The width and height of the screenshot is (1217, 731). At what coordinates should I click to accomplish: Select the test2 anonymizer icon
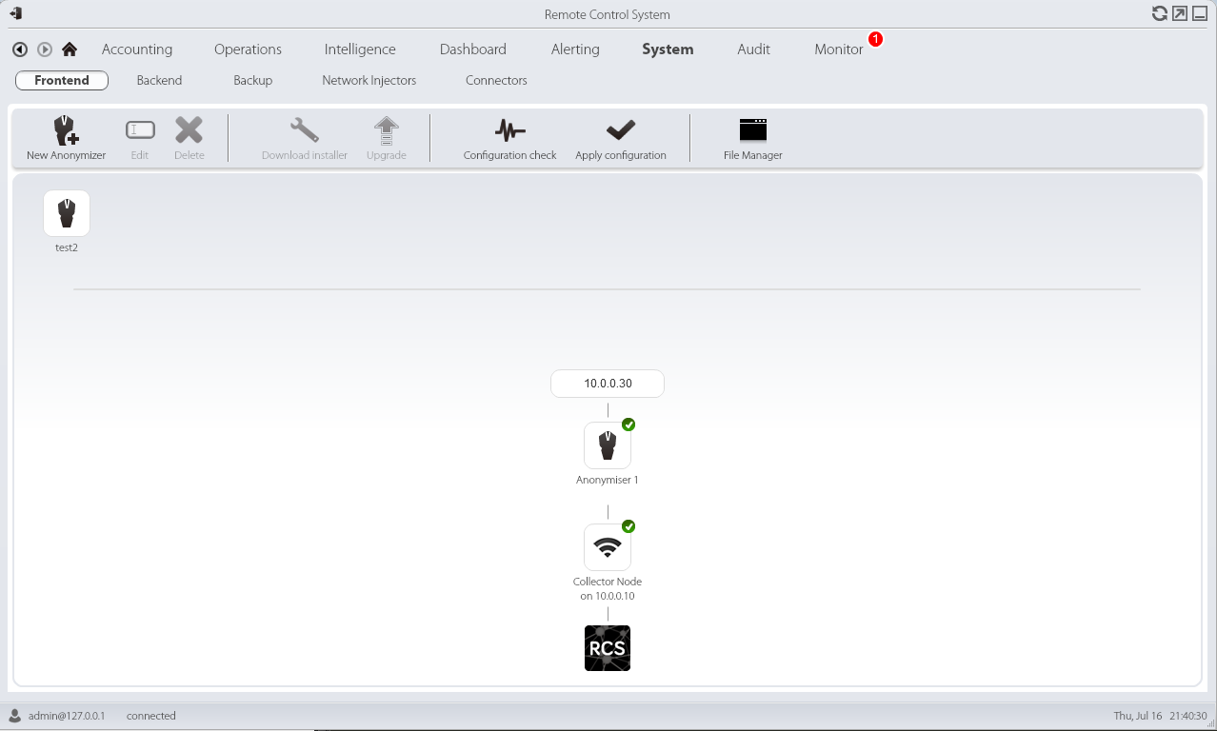[67, 213]
